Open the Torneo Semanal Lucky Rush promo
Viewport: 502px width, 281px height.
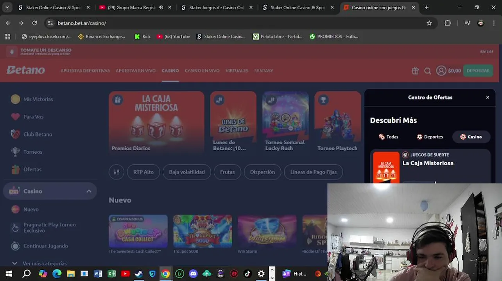coord(285,122)
